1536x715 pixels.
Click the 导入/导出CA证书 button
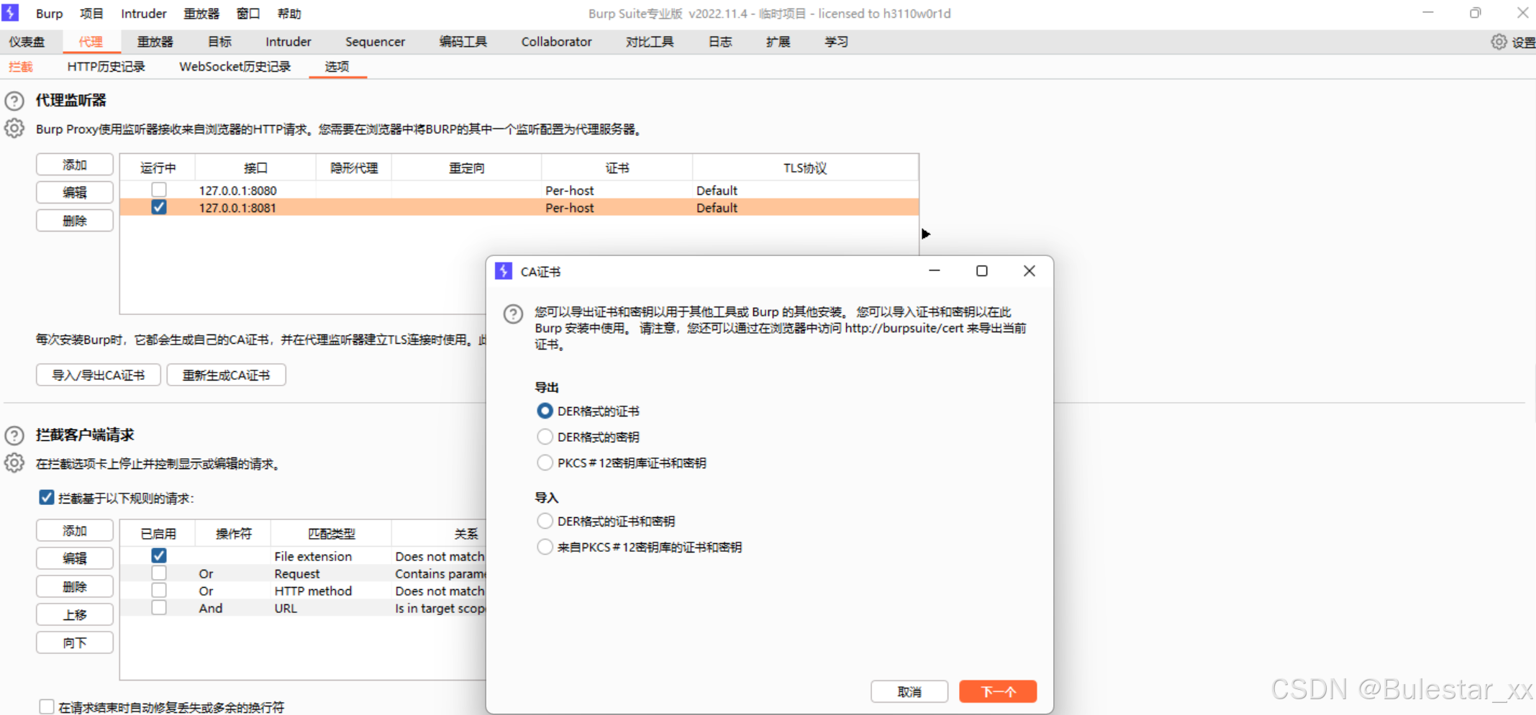(x=99, y=375)
